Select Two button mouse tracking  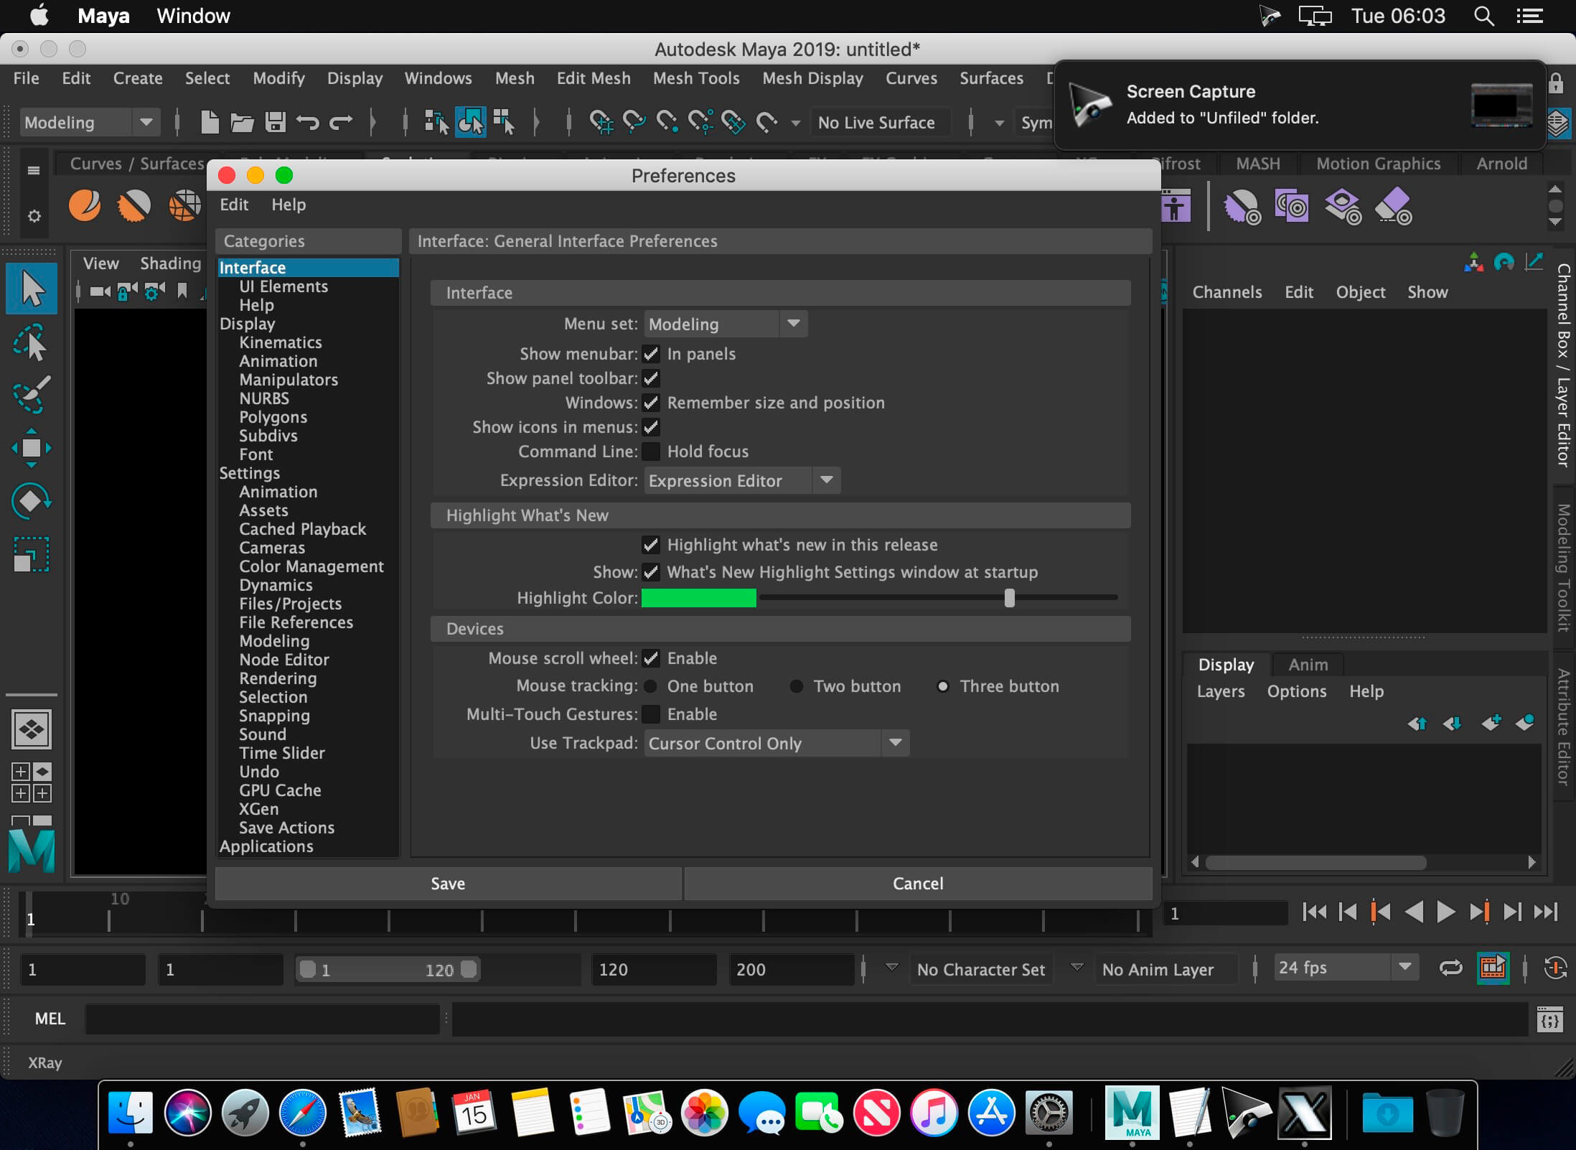click(x=797, y=686)
